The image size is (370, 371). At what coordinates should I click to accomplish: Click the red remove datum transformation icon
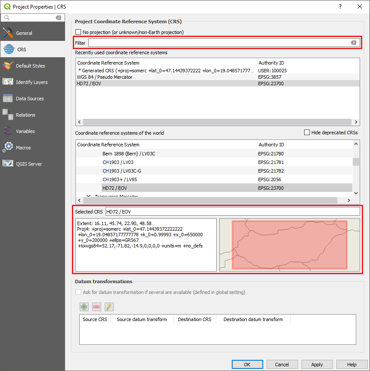[x=96, y=307]
